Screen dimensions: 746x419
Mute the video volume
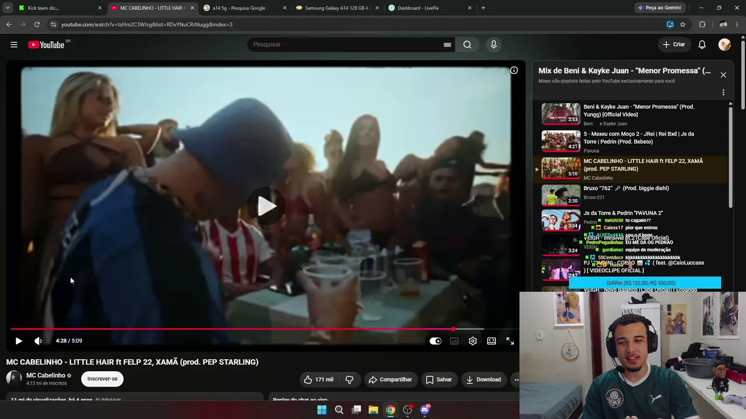[38, 341]
